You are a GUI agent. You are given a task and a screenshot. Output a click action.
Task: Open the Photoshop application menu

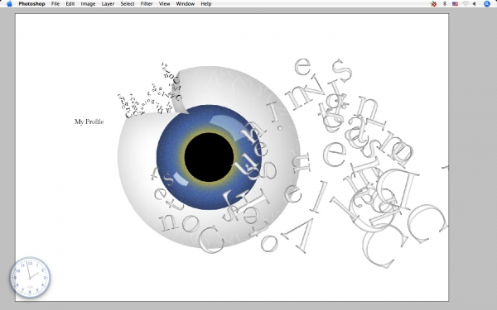[31, 4]
